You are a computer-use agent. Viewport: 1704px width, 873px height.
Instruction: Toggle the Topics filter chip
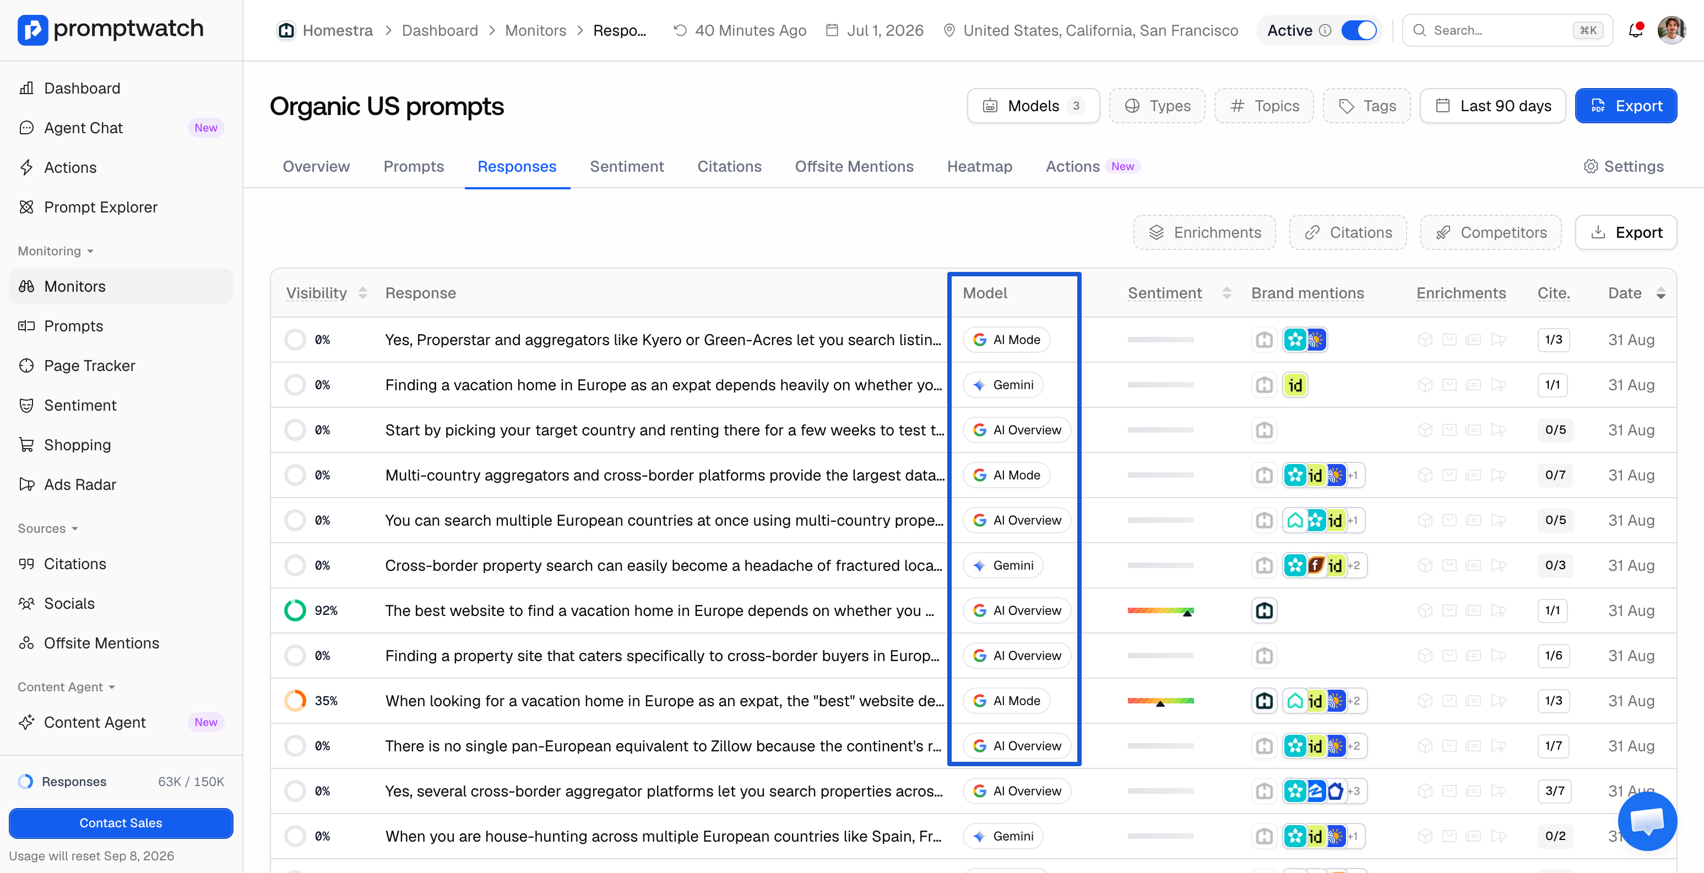click(x=1264, y=106)
